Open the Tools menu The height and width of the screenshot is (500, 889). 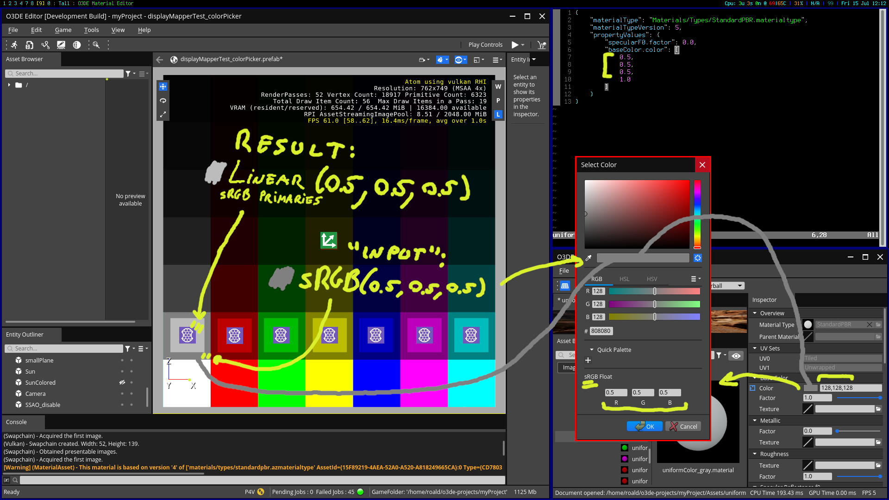coord(91,30)
